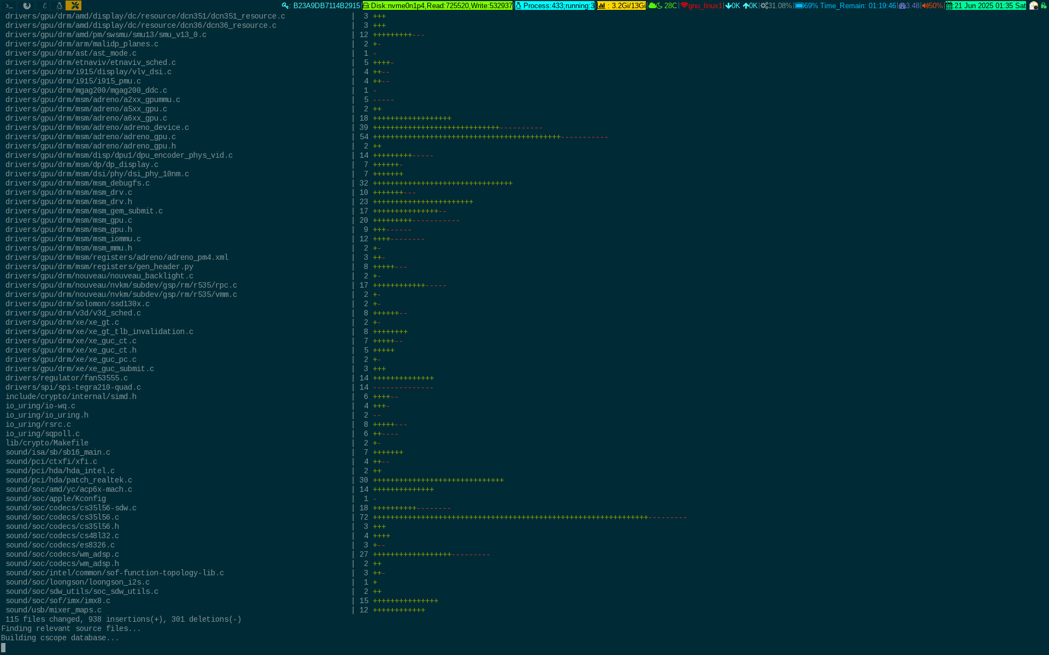
Task: Click the red Wi-Fi icon
Action: [x=684, y=5]
